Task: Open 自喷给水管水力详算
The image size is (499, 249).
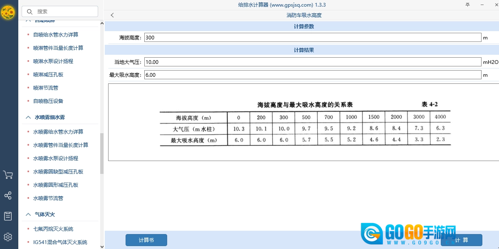Action: [56, 35]
